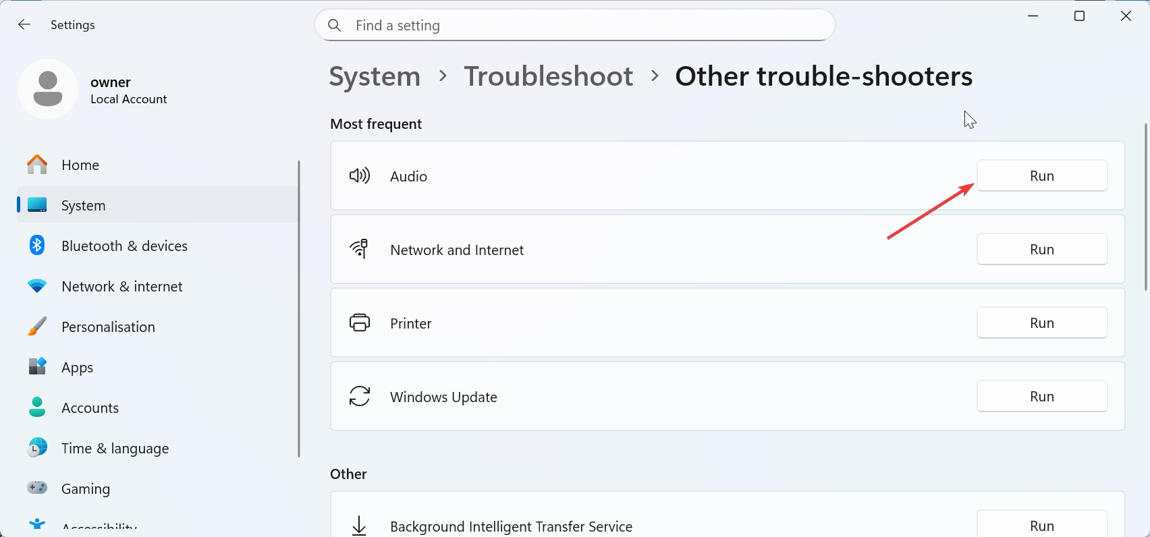The image size is (1150, 537).
Task: Focus the Find a setting search box
Action: [580, 26]
